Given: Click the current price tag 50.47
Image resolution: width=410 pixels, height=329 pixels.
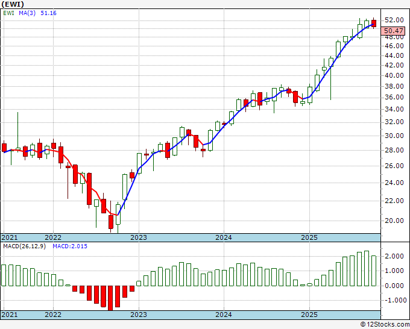Looking at the screenshot, I should click(x=393, y=31).
